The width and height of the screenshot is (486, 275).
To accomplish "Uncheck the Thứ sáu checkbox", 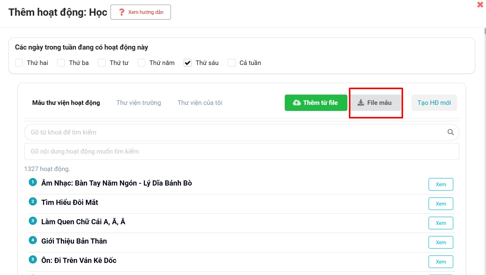I will click(188, 63).
